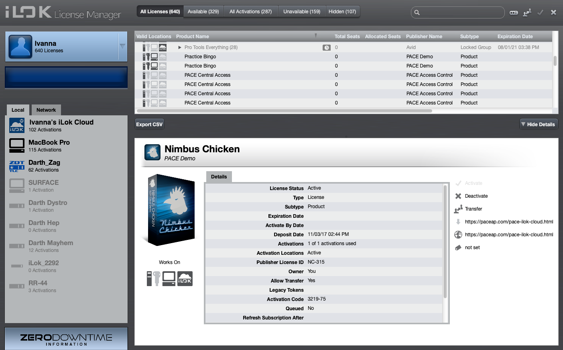Click the redeem activation code icon in toolbar

point(514,12)
